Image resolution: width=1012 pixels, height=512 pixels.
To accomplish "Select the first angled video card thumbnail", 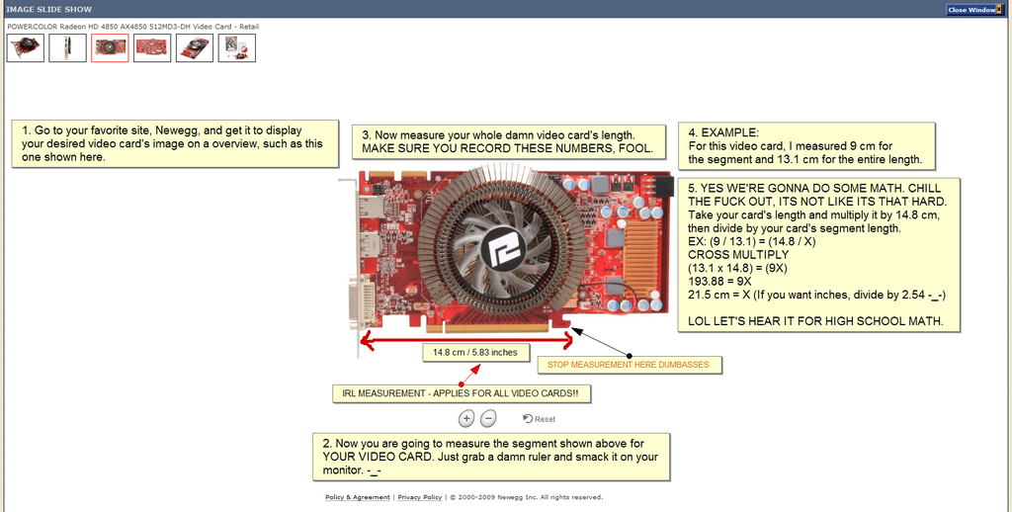I will point(26,47).
